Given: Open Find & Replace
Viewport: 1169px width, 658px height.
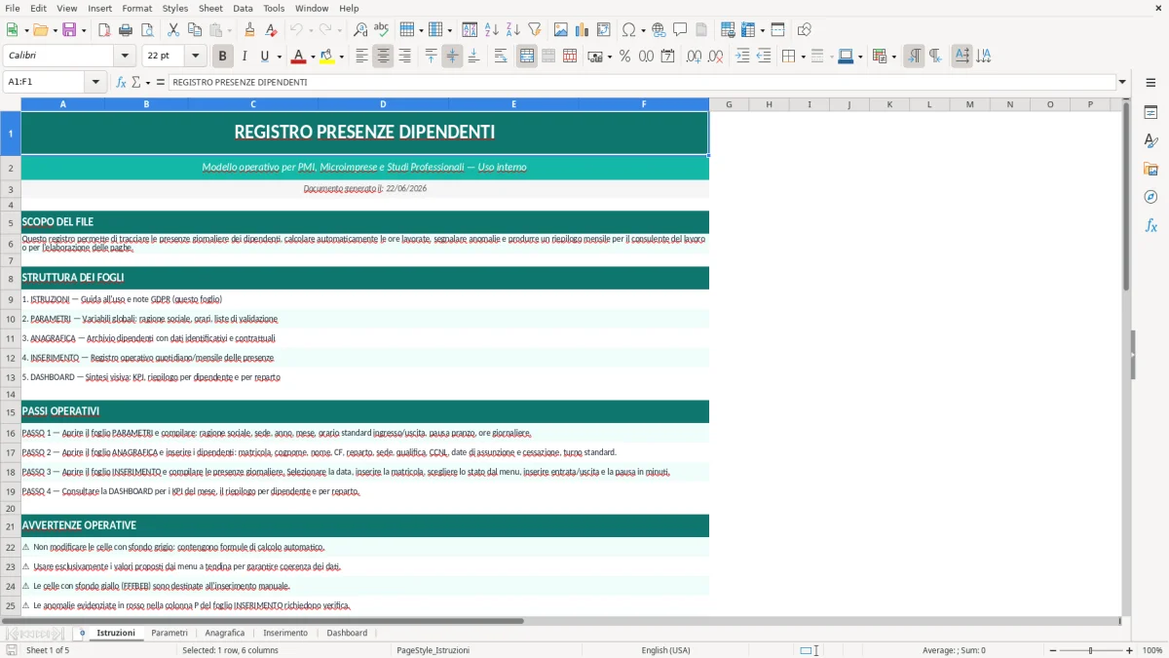Looking at the screenshot, I should pos(360,30).
